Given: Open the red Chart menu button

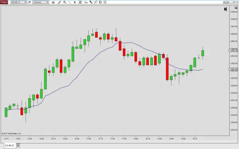Looking at the screenshot, I should tap(4, 2).
